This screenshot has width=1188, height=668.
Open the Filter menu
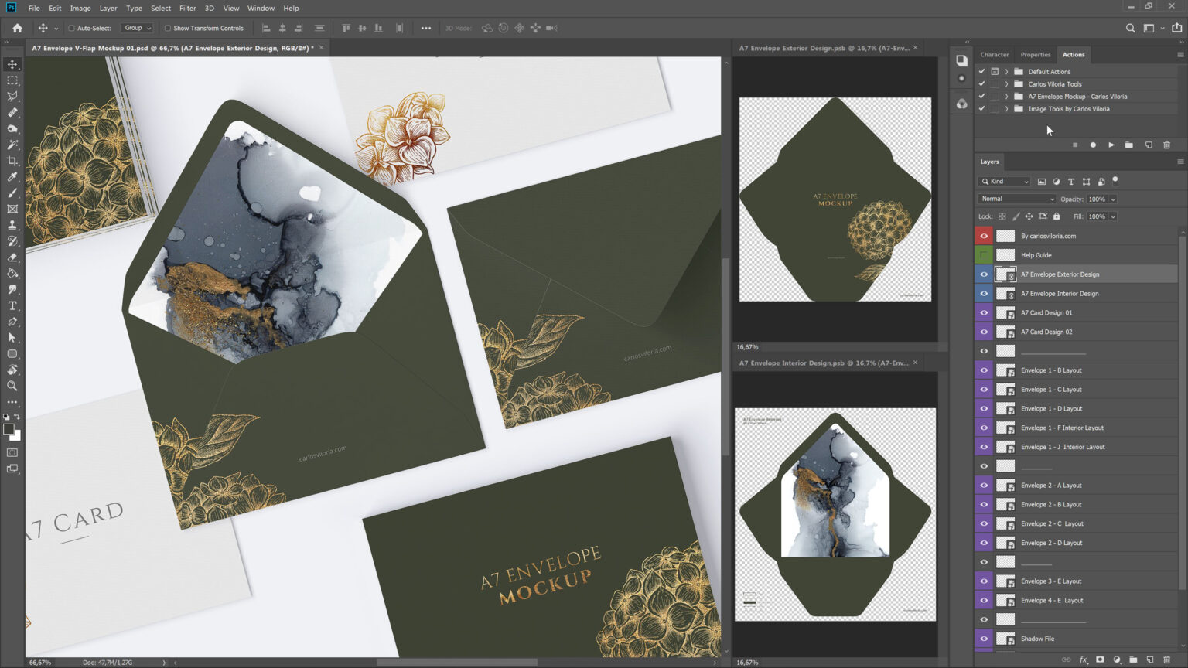tap(187, 8)
